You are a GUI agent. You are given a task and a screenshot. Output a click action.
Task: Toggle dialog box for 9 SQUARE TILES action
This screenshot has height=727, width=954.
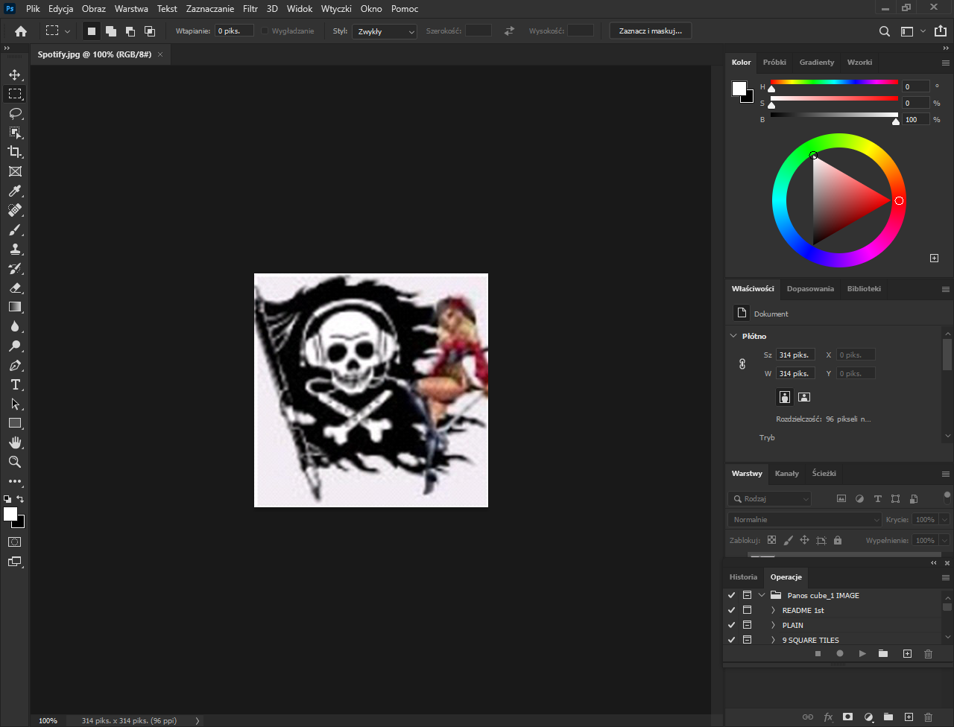pyautogui.click(x=747, y=640)
